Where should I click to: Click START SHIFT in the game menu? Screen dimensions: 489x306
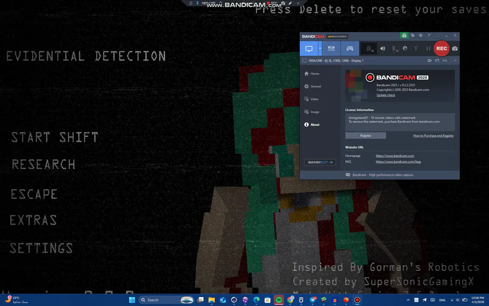(x=55, y=138)
